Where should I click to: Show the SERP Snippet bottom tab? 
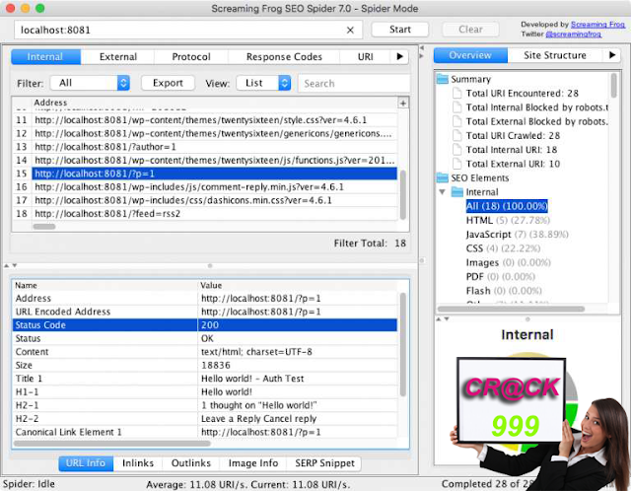[x=324, y=463]
